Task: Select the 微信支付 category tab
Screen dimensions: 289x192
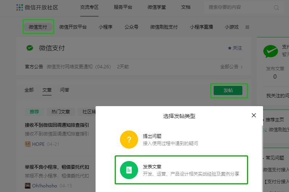Action: [38, 27]
